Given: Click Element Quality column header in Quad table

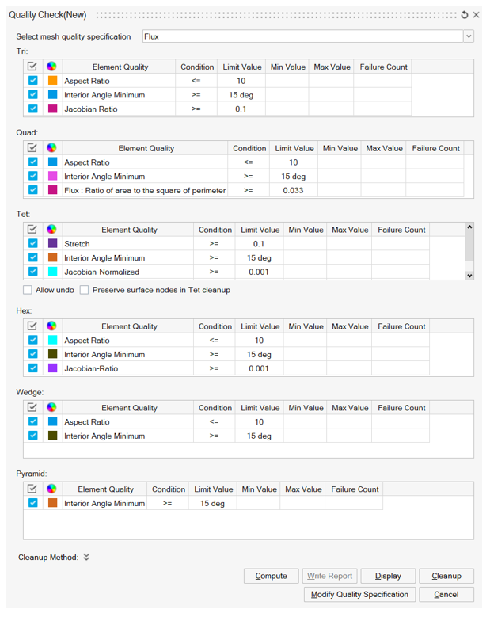Looking at the screenshot, I should coord(146,148).
